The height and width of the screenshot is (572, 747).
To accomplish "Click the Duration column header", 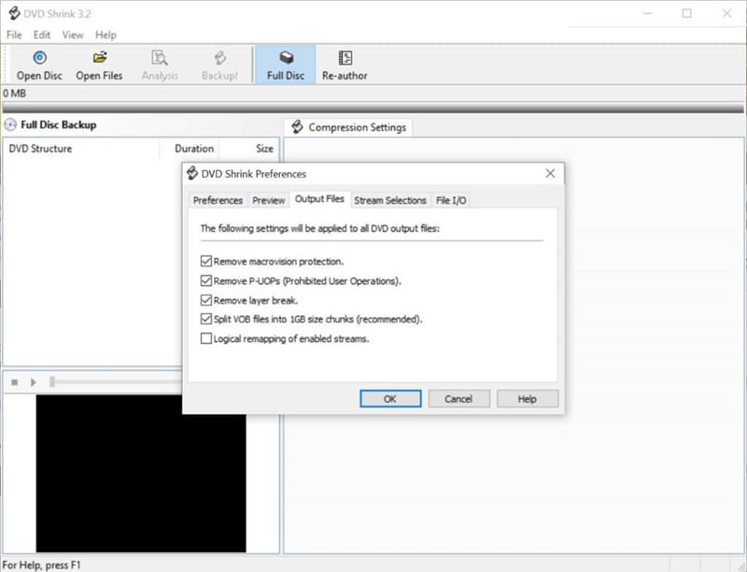I will click(190, 149).
